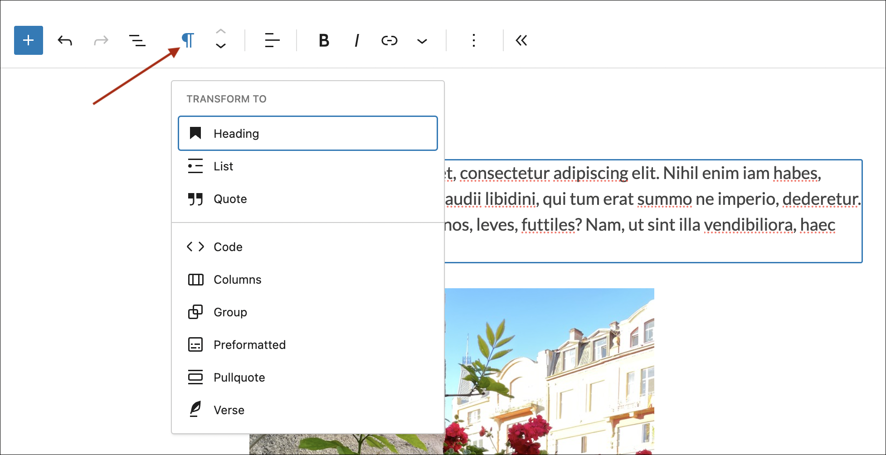The image size is (886, 455).
Task: Click the Redo icon
Action: (101, 40)
